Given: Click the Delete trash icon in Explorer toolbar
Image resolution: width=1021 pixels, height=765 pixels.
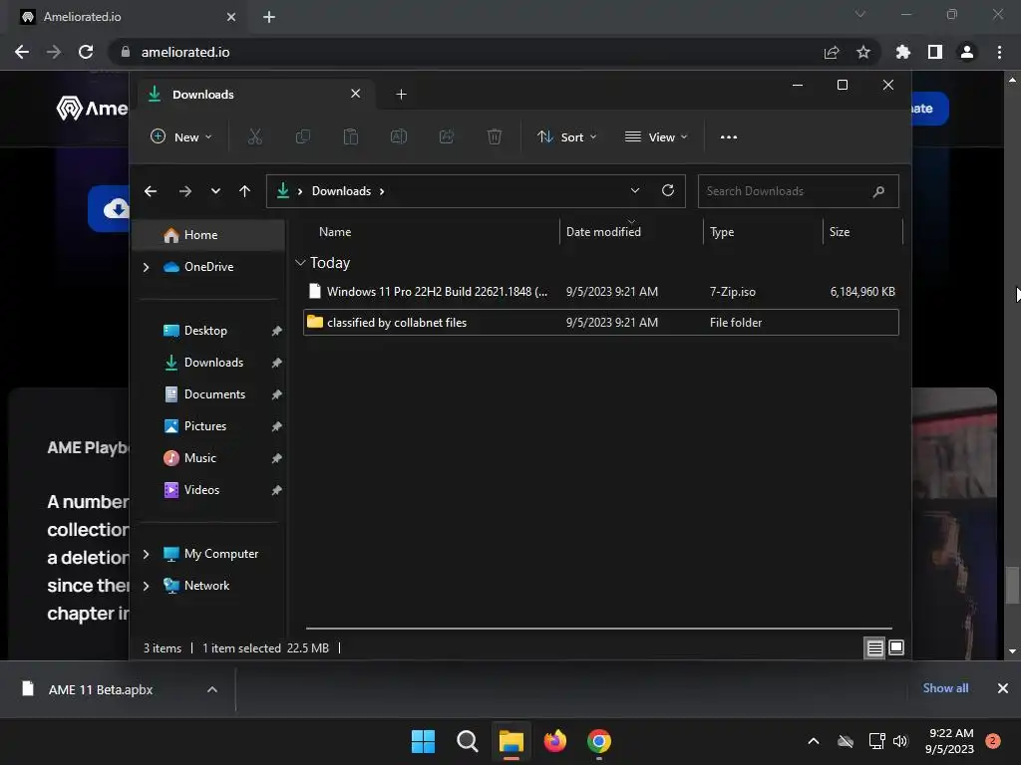Looking at the screenshot, I should tap(495, 136).
